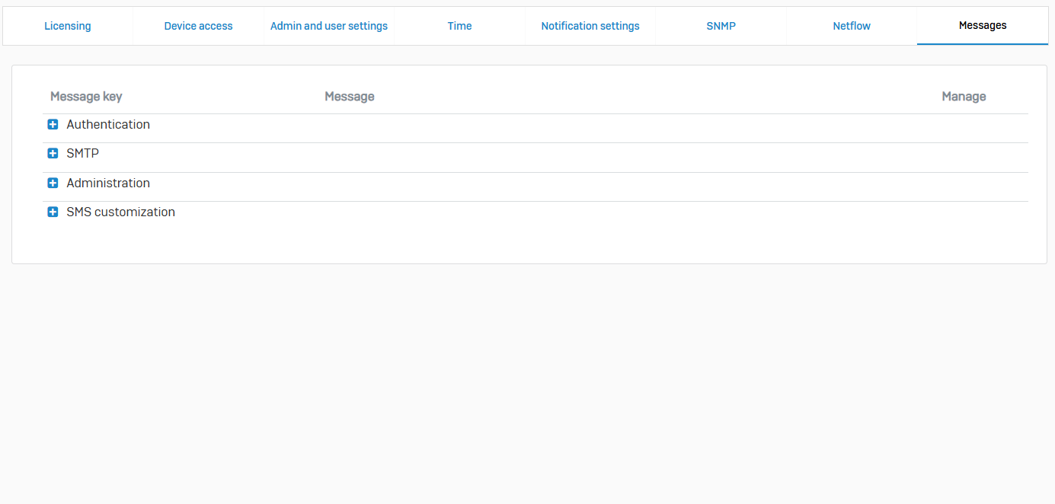Open the Time tab
Image resolution: width=1055 pixels, height=504 pixels.
(x=459, y=26)
